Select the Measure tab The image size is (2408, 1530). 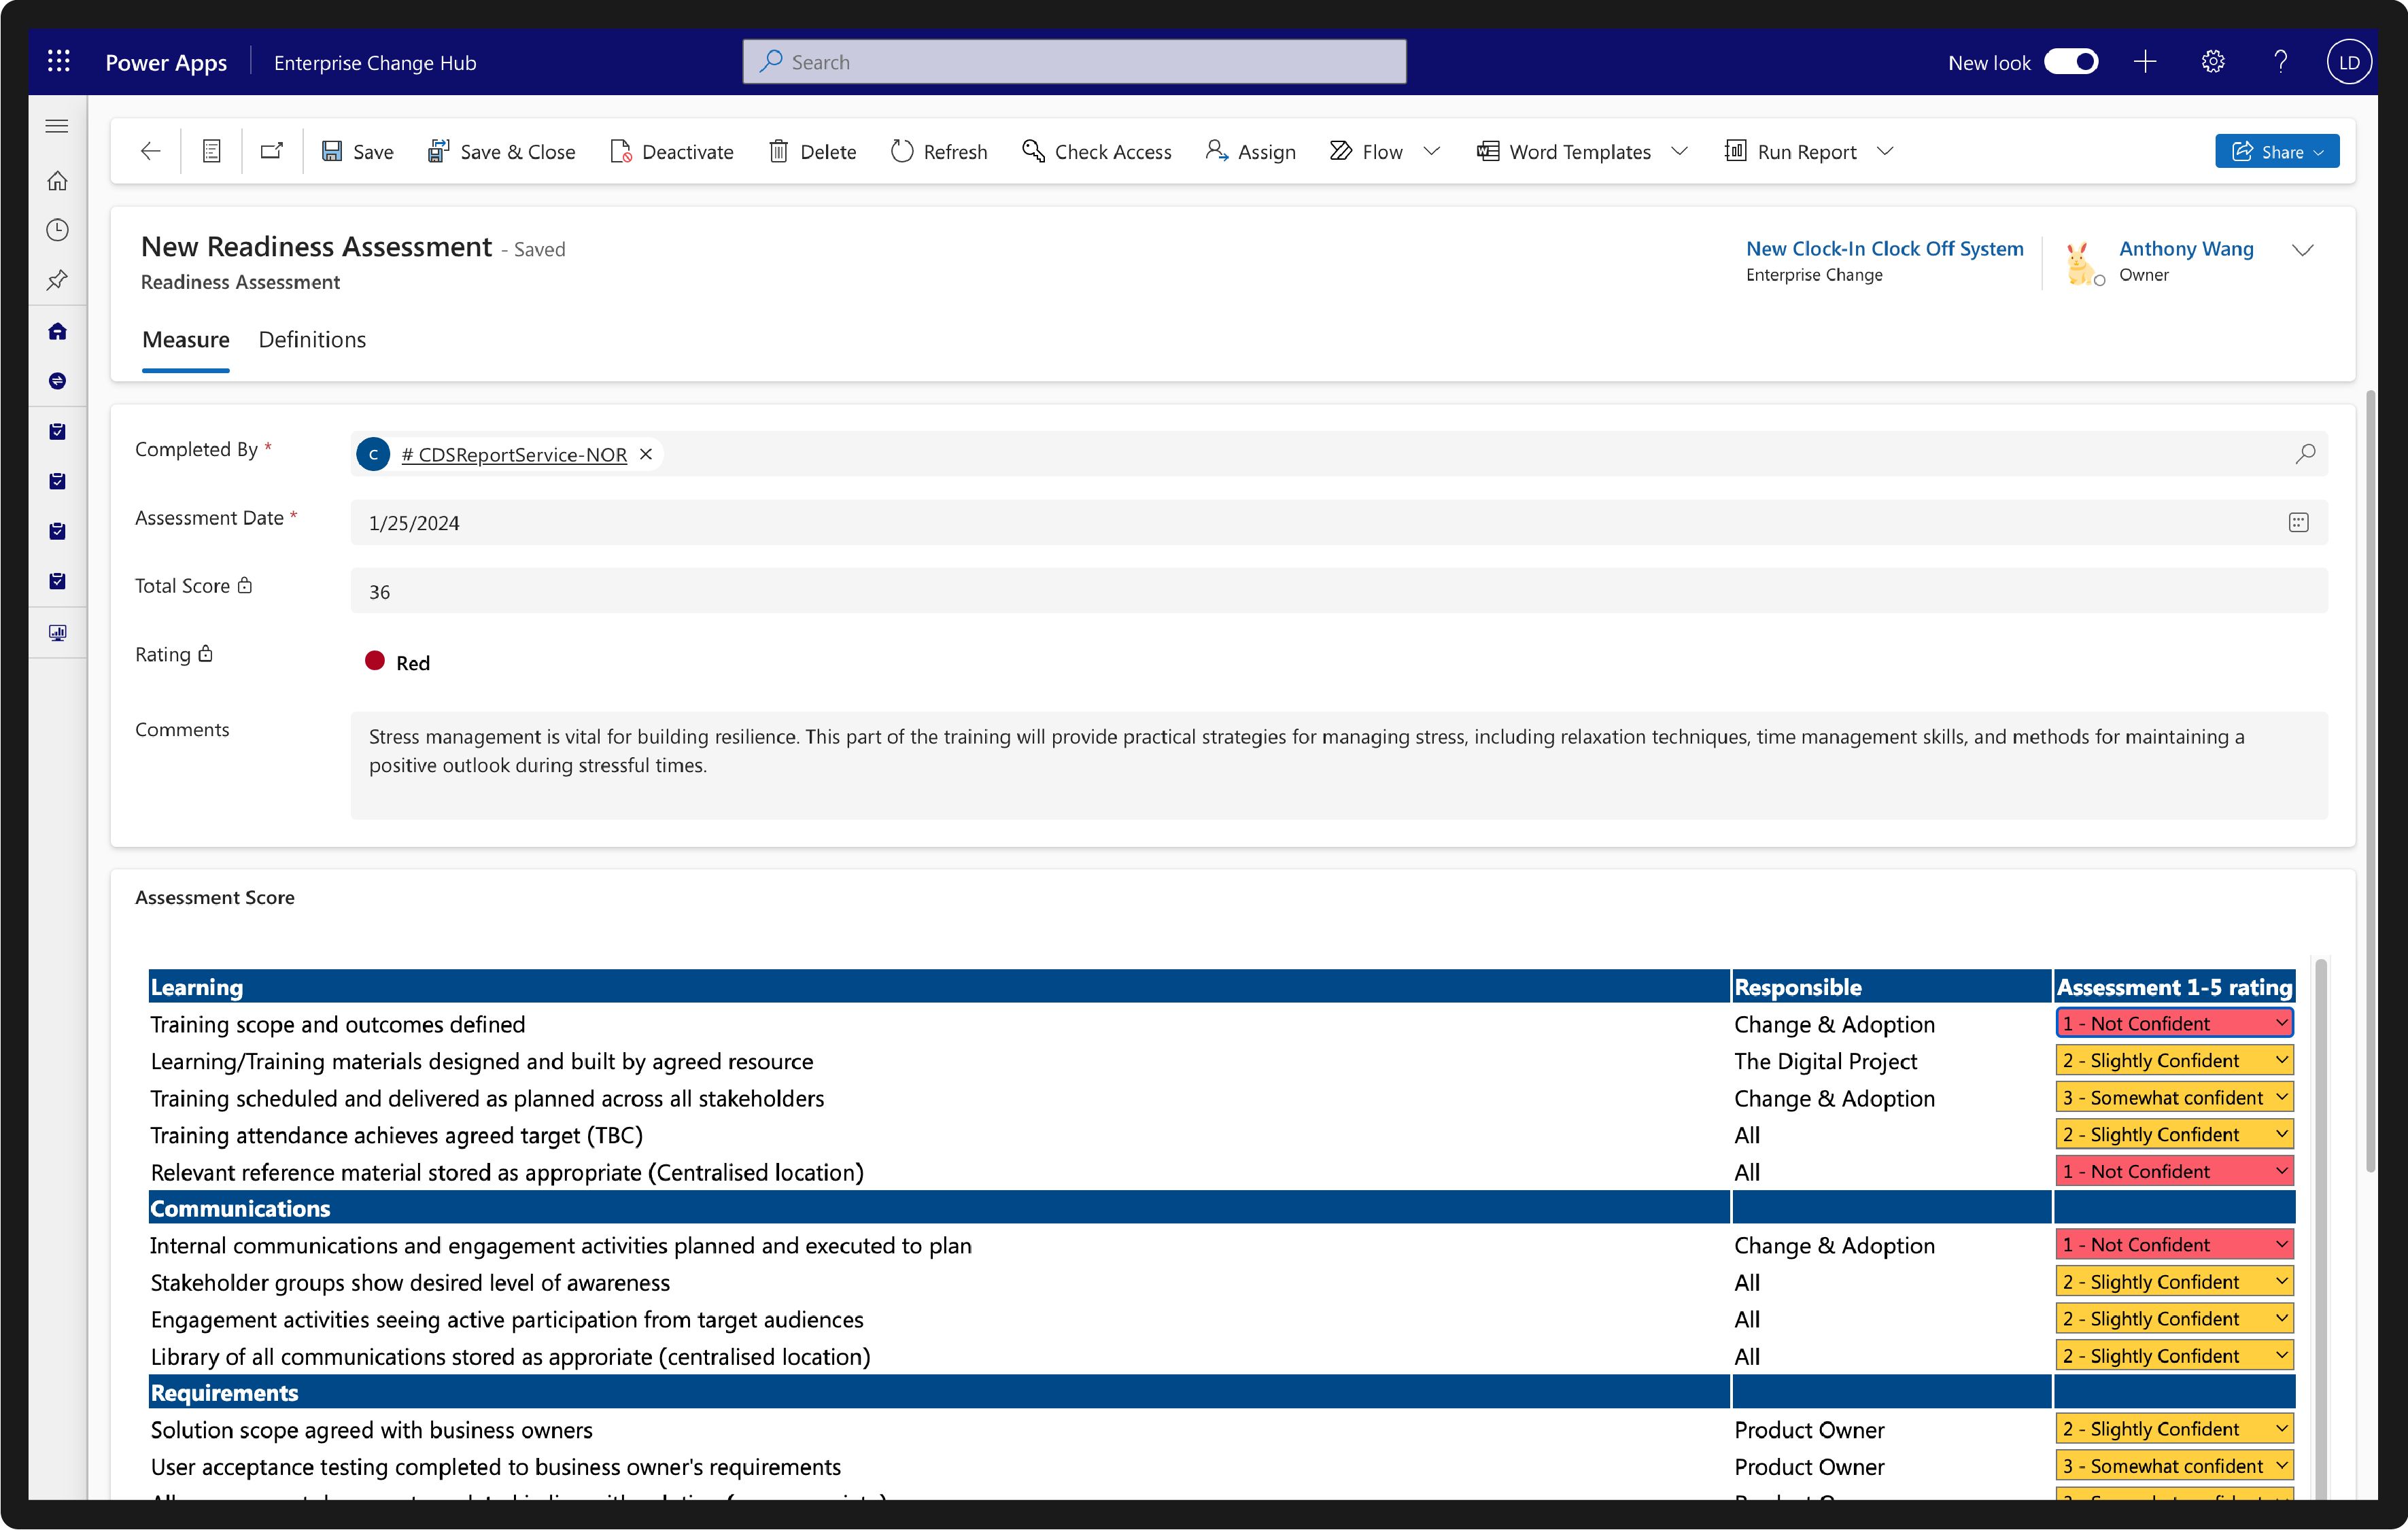[x=186, y=340]
